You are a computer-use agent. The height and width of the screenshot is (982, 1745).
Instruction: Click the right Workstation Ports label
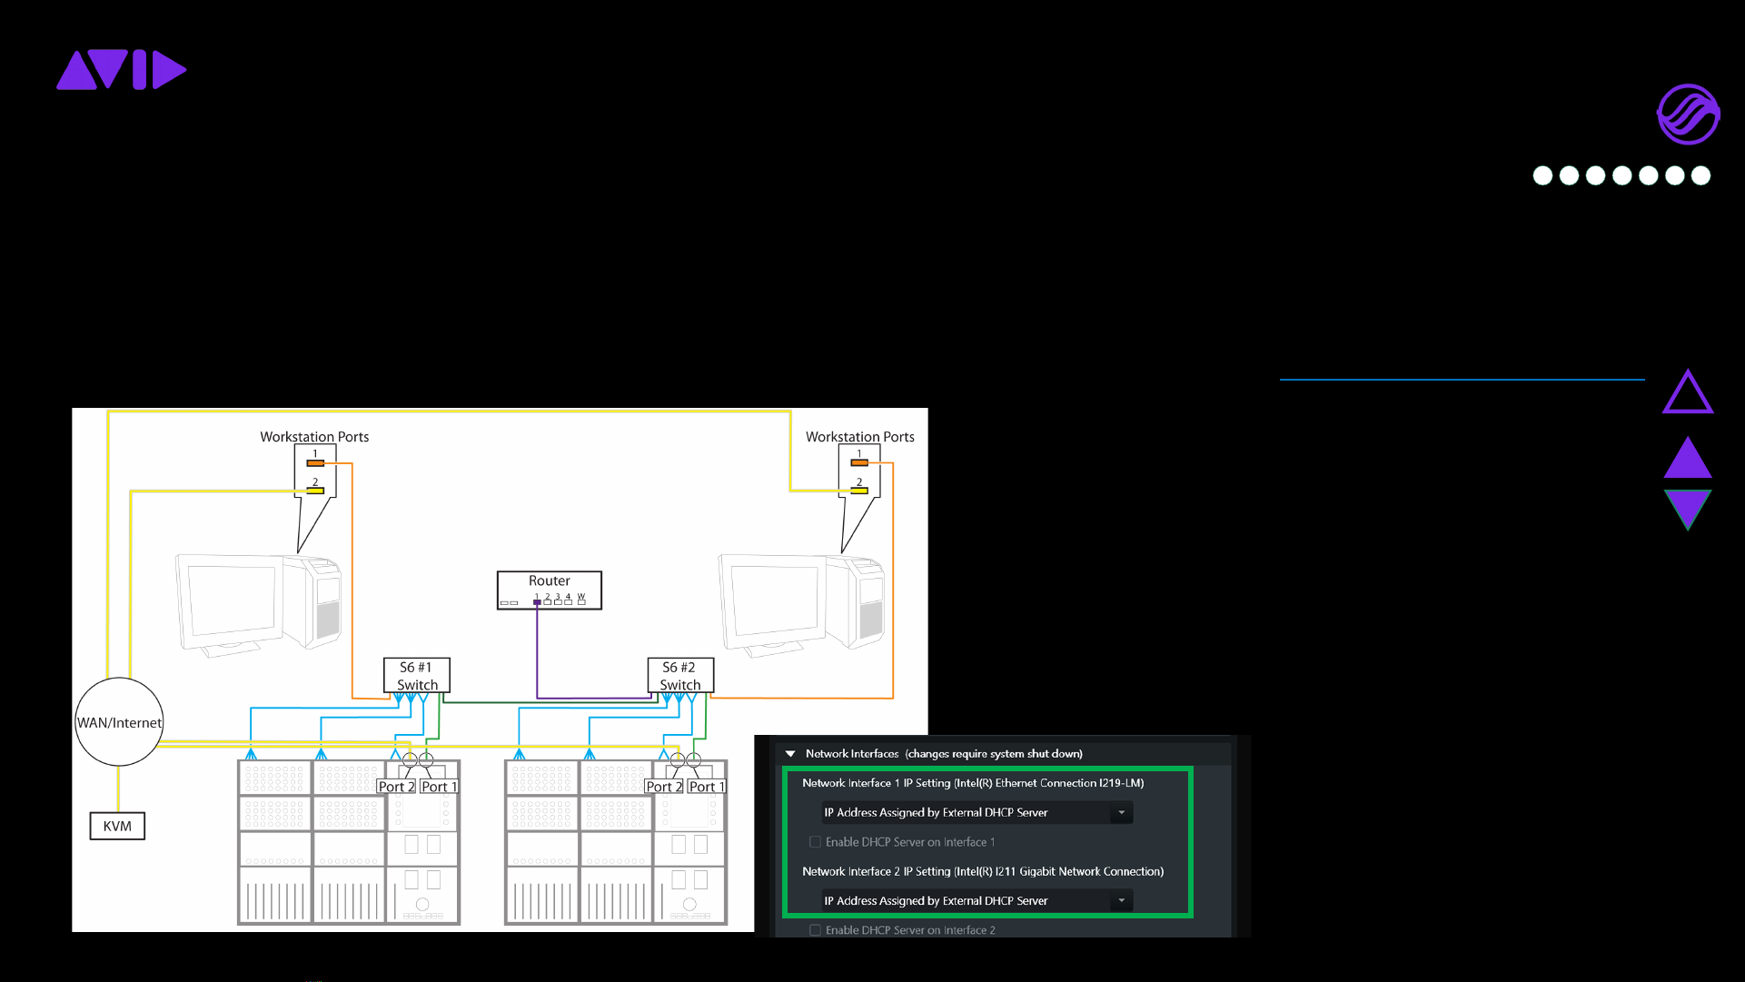tap(860, 437)
